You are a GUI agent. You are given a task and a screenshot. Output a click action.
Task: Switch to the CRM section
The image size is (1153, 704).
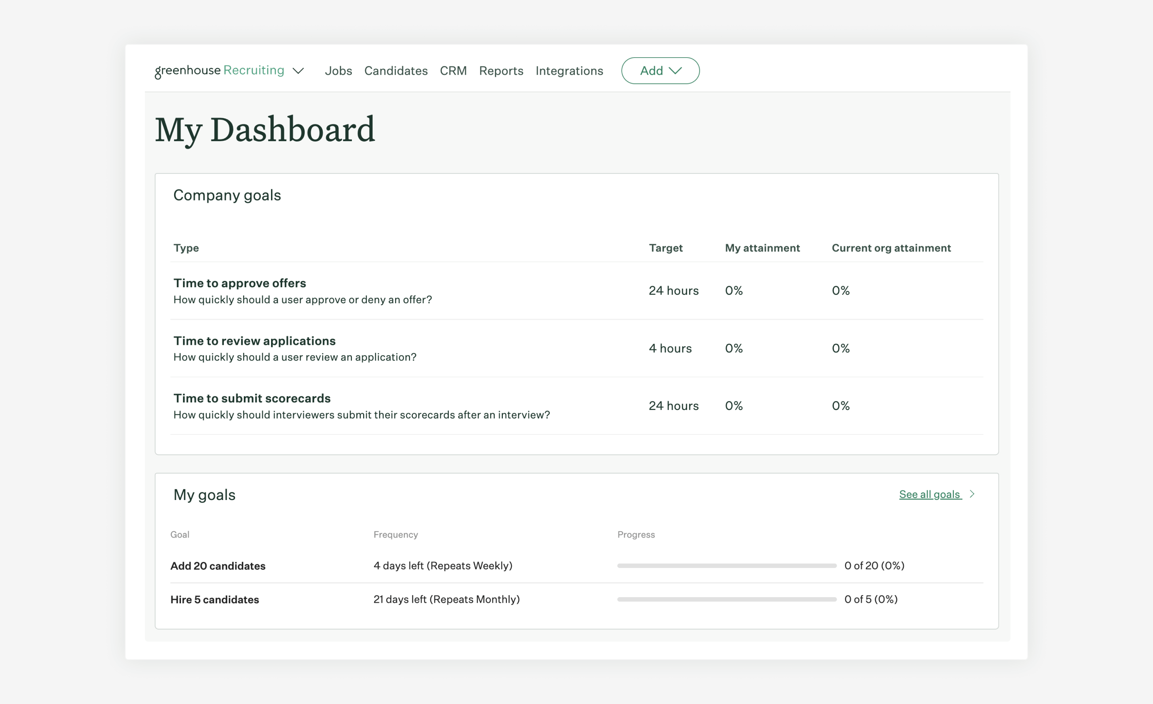point(453,70)
